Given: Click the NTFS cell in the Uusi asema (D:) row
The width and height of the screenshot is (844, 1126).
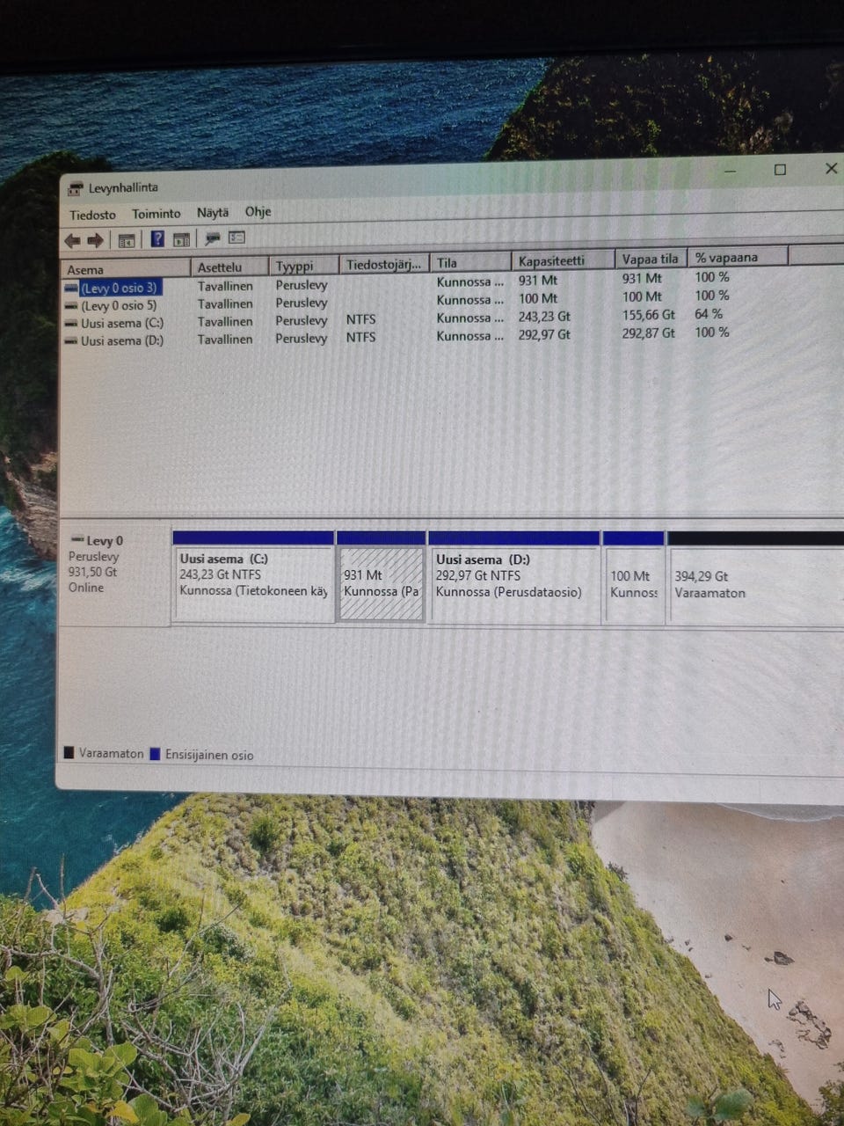Looking at the screenshot, I should 360,337.
